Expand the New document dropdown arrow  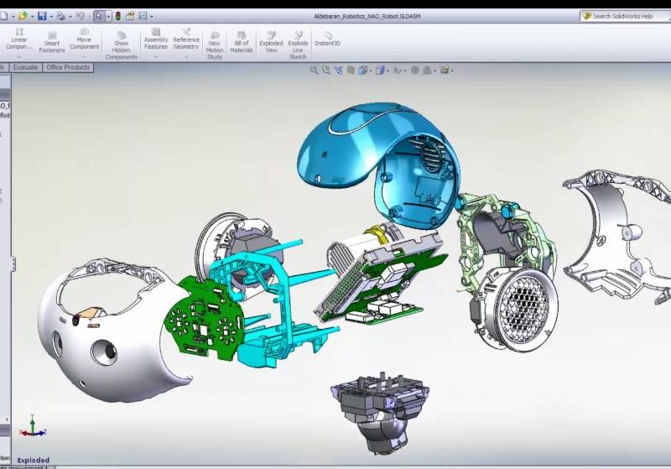click(13, 17)
